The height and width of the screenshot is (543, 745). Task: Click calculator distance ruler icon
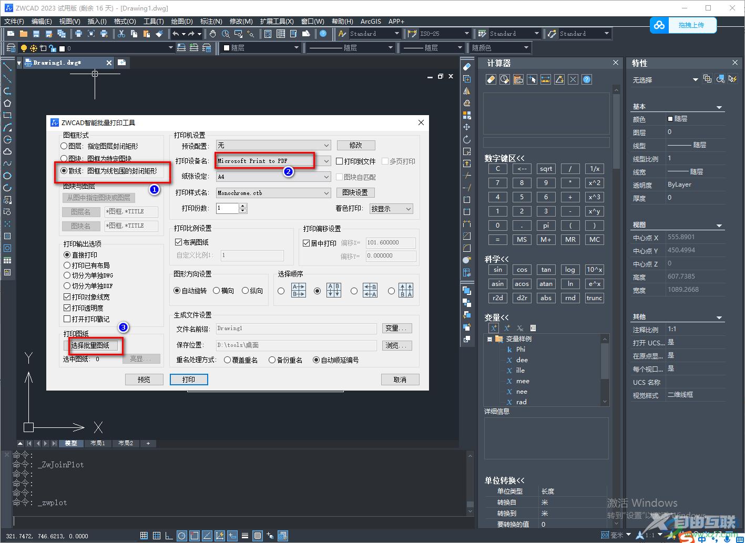(546, 79)
